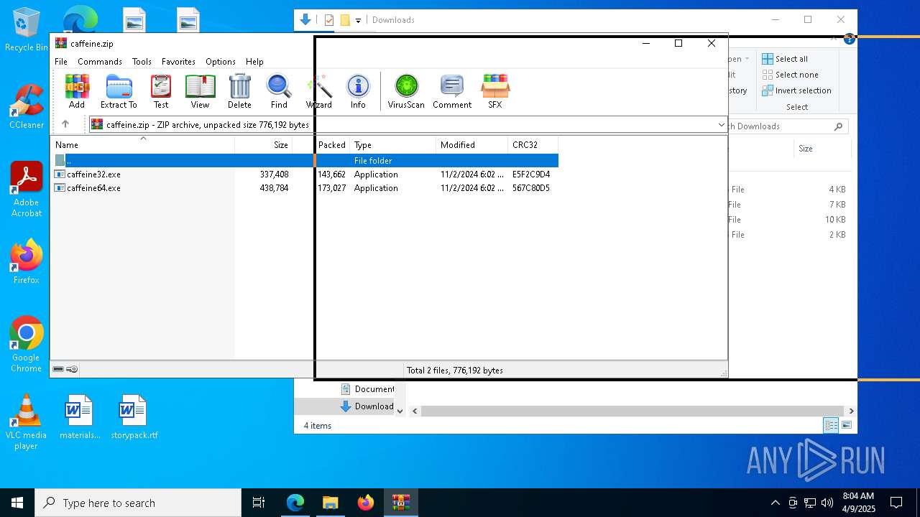Open Adobe Acrobat desktop shortcut
This screenshot has height=517, width=920.
pos(27,189)
